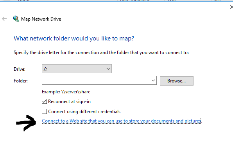Click the Browse... button
The width and height of the screenshot is (233, 147).
click(177, 81)
